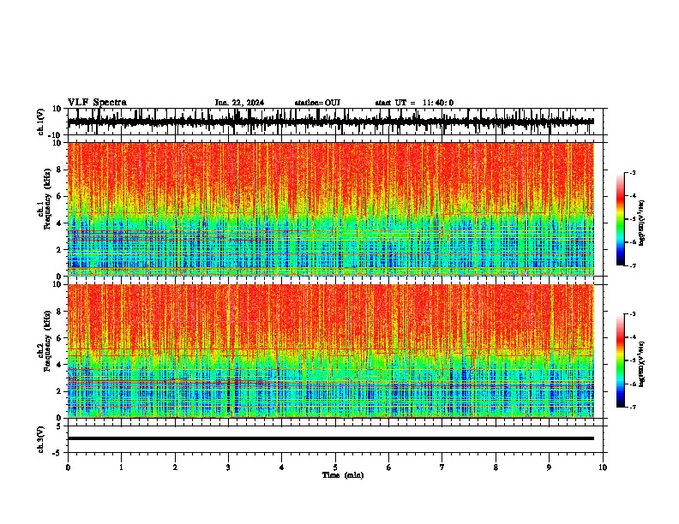Click time-axis tick label "7" at the bottom
The width and height of the screenshot is (679, 524).
click(442, 467)
